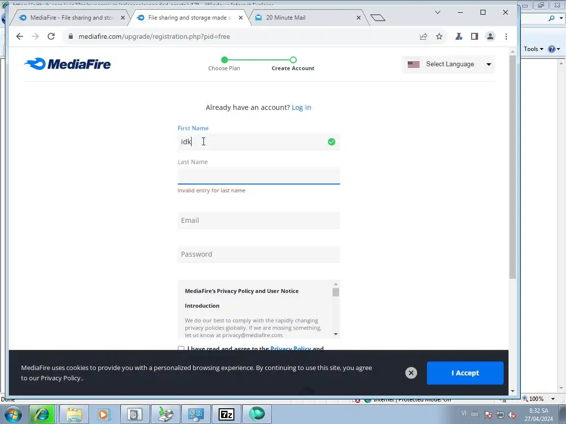This screenshot has width=566, height=424.
Task: Go back to the previous page
Action: 20,36
